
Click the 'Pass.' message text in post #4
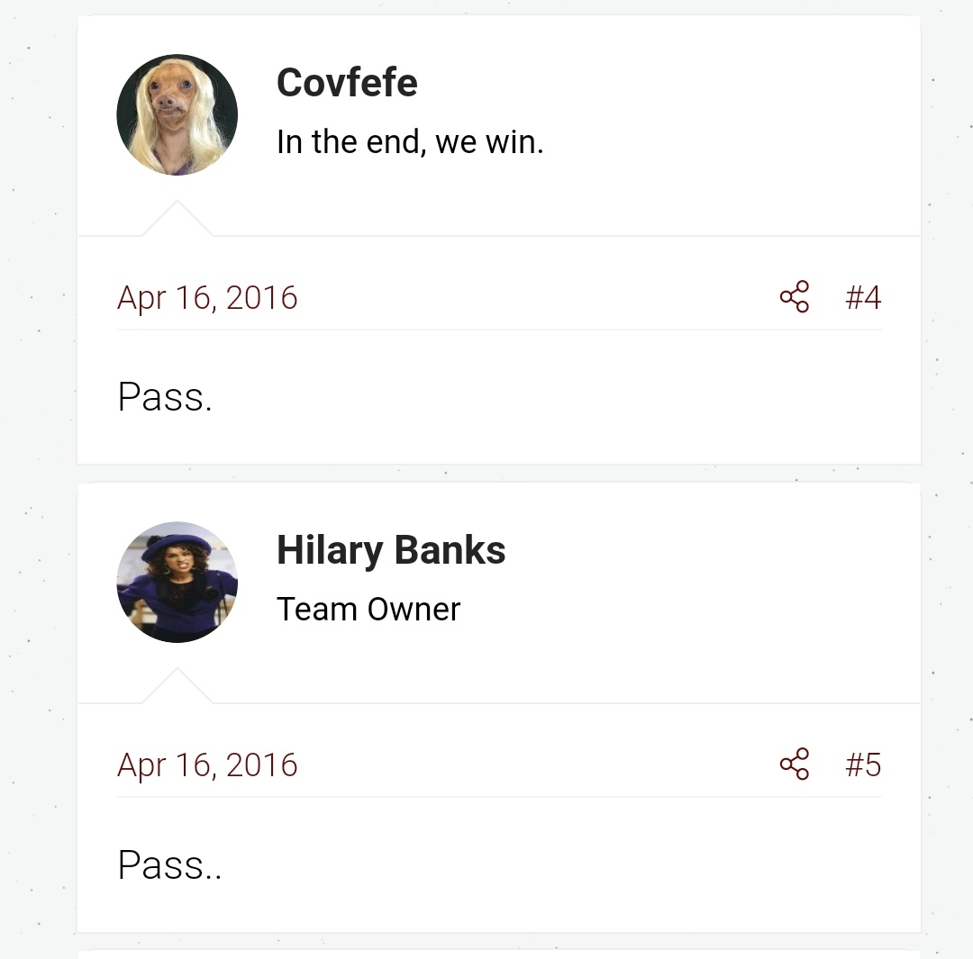pyautogui.click(x=165, y=397)
